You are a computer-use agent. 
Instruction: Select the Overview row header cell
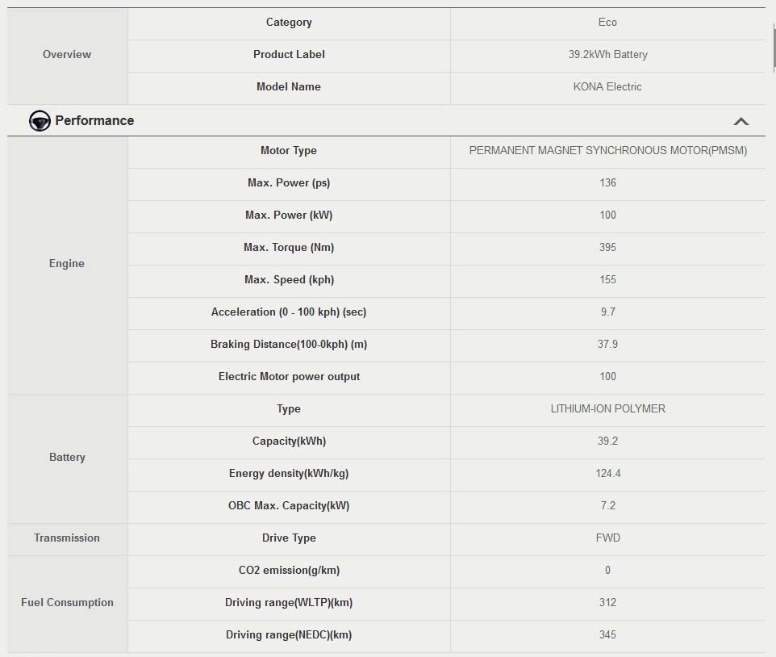[x=67, y=55]
